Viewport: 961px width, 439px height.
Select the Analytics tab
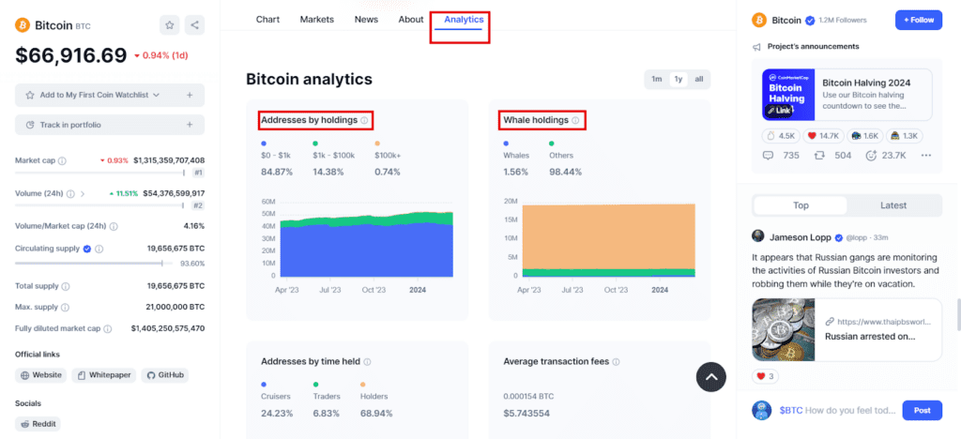(464, 19)
